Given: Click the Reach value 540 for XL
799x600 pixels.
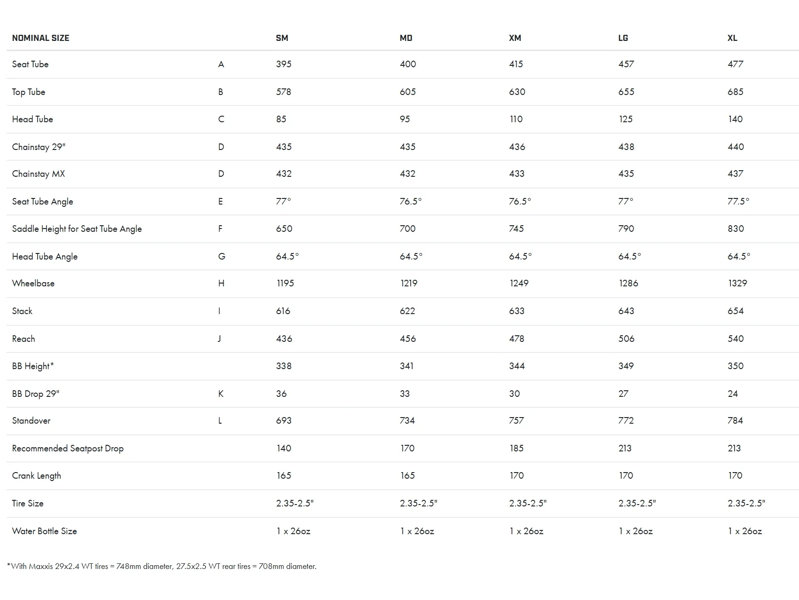Looking at the screenshot, I should (736, 339).
